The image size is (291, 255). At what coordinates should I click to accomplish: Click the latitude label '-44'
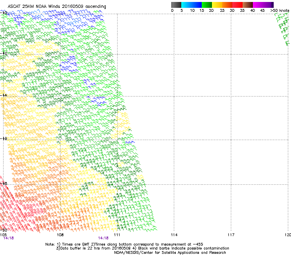point(4,95)
